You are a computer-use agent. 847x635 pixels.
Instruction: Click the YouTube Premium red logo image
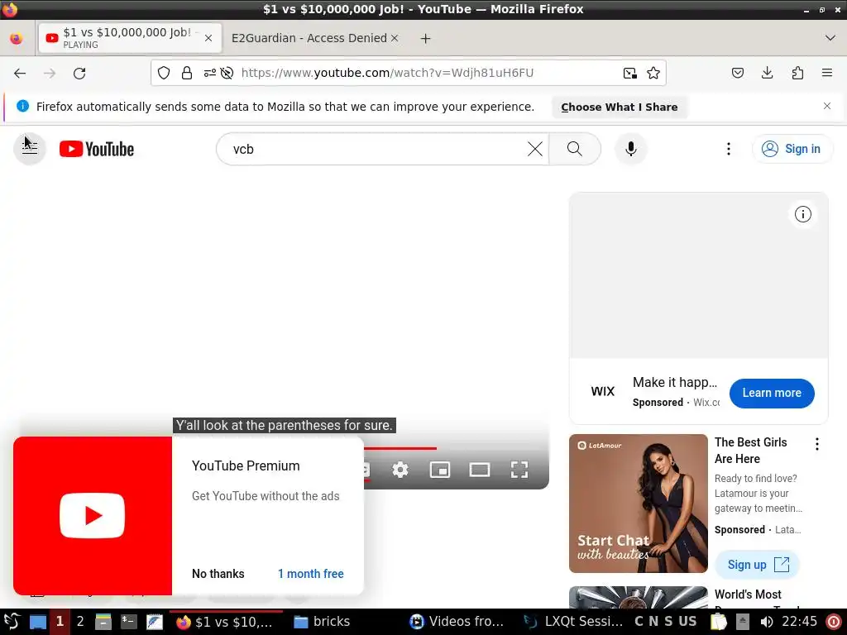pos(93,516)
